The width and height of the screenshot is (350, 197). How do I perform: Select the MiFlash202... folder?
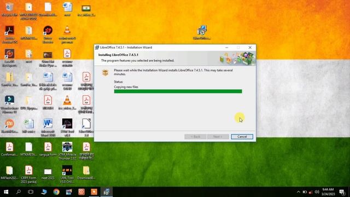9,173
